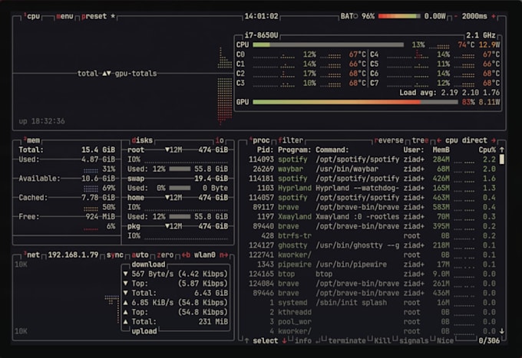Increase update interval with the plus sign

(x=494, y=16)
